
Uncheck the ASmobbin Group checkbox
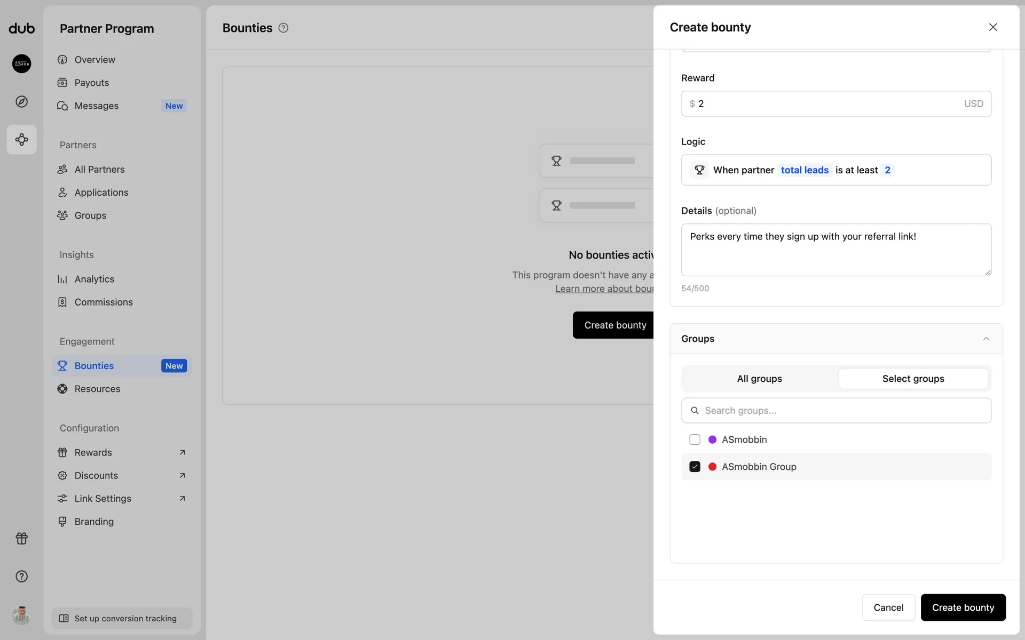pyautogui.click(x=695, y=467)
